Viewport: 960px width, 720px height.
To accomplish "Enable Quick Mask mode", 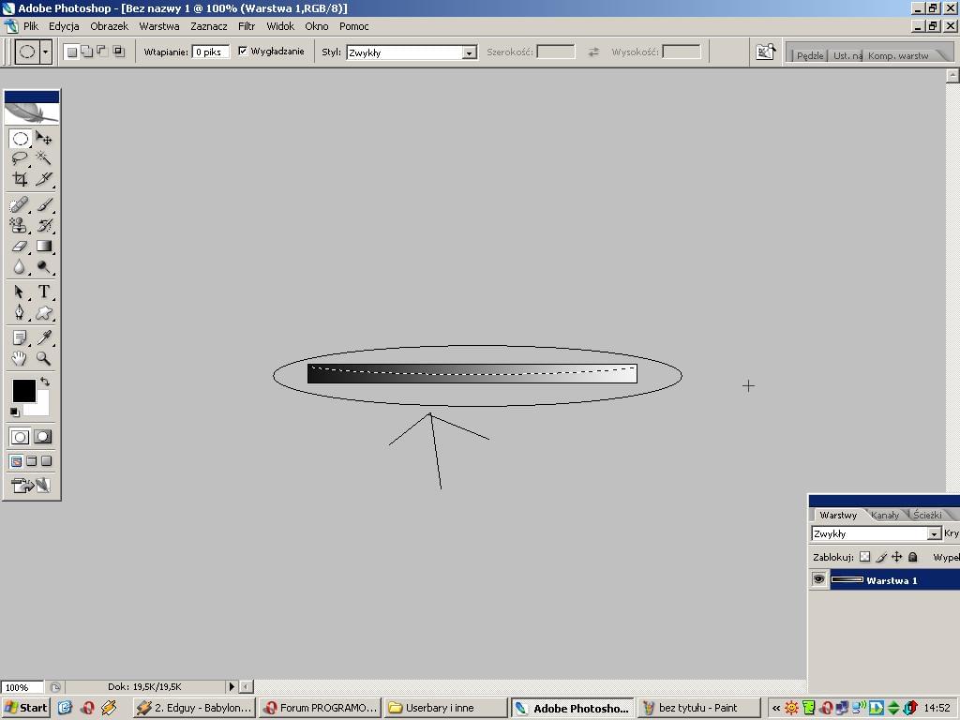I will pos(43,437).
